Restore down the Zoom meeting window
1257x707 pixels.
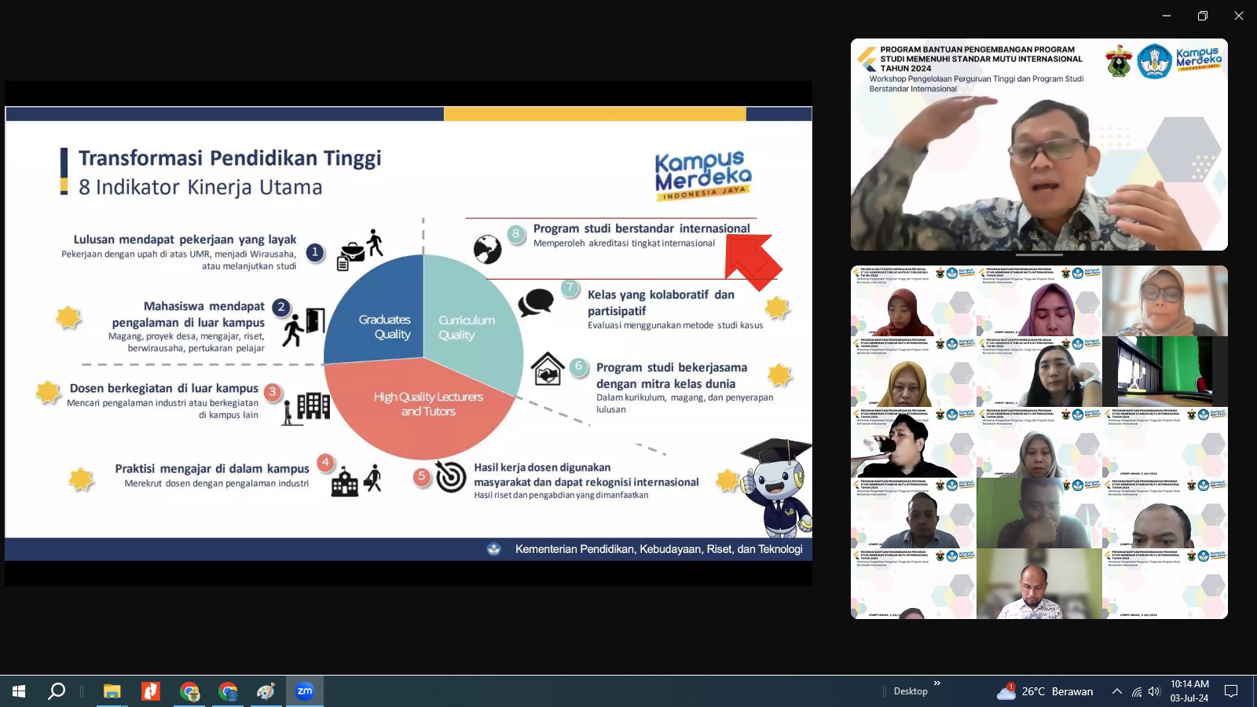[x=1202, y=16]
